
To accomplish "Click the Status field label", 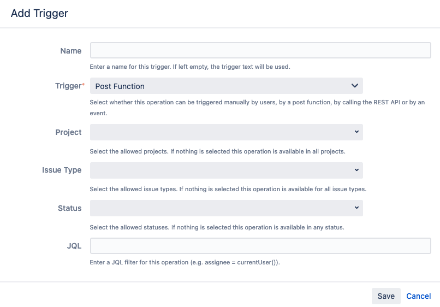I will pos(69,208).
